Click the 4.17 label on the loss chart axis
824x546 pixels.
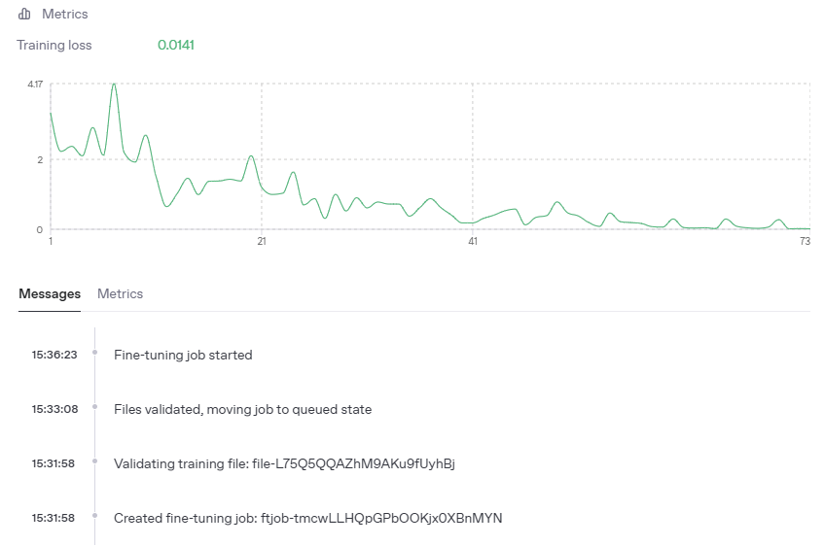(35, 85)
